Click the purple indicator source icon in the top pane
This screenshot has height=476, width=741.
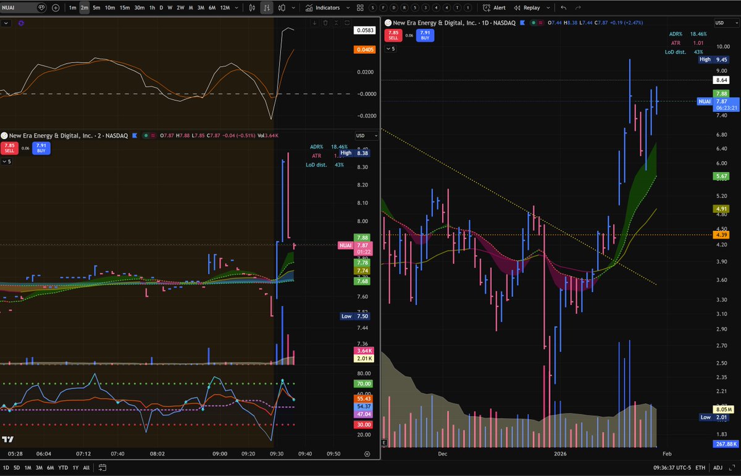[21, 23]
